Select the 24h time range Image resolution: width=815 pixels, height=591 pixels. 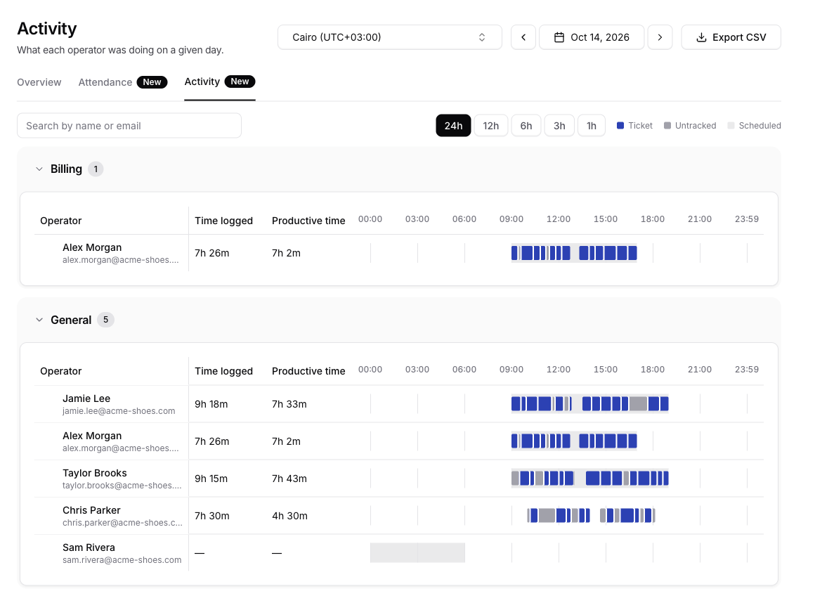pos(453,126)
